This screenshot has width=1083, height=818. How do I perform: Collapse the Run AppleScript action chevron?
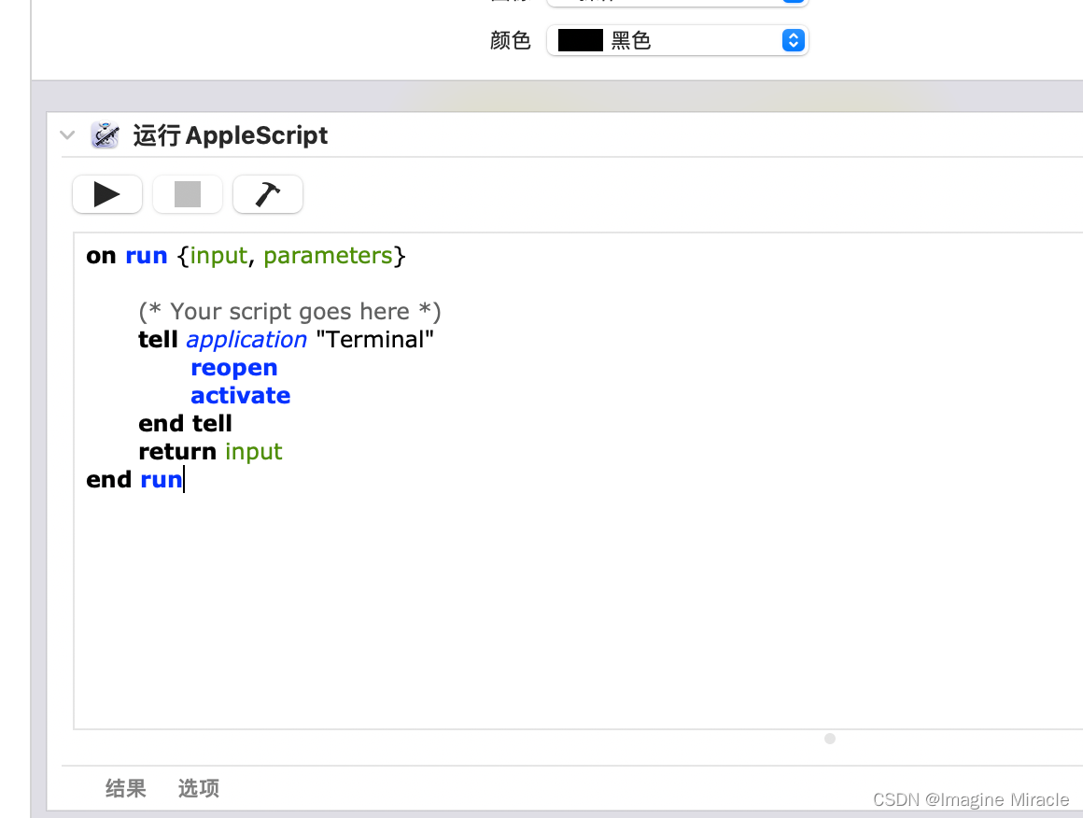(67, 134)
